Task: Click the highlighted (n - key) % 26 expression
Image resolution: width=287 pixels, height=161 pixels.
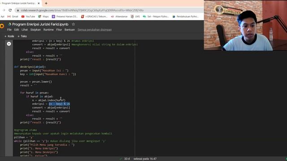Action: (59, 104)
